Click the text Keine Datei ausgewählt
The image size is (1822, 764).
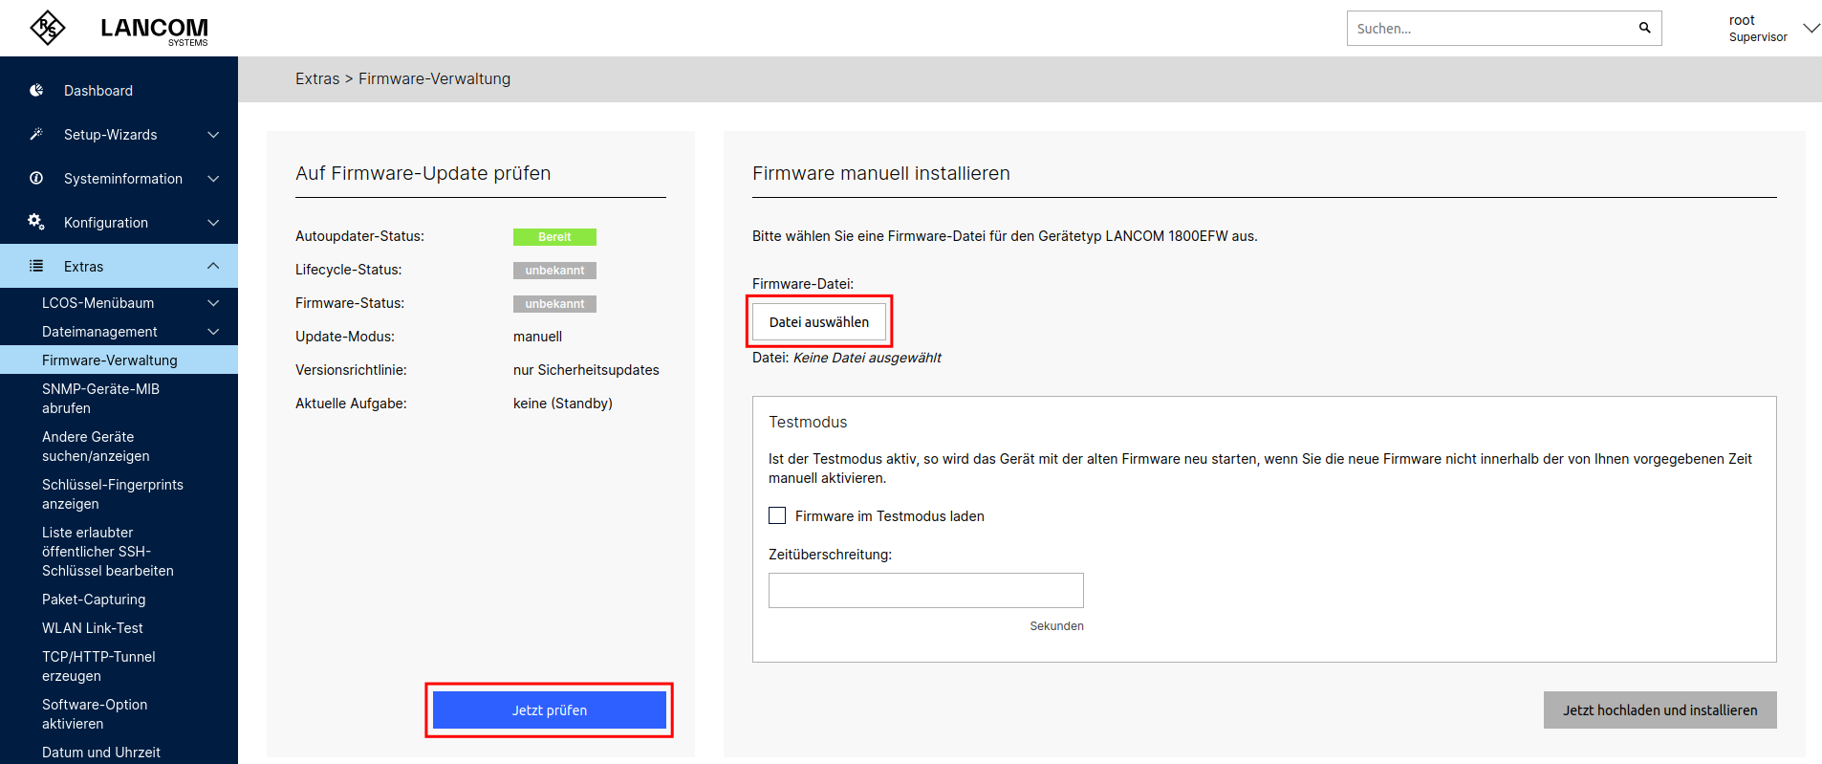[x=867, y=358]
